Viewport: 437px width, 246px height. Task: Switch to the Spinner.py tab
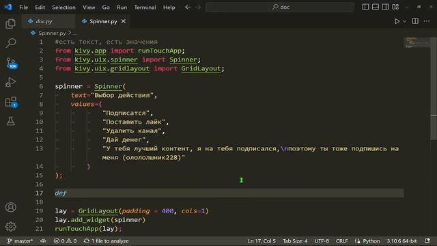[103, 21]
